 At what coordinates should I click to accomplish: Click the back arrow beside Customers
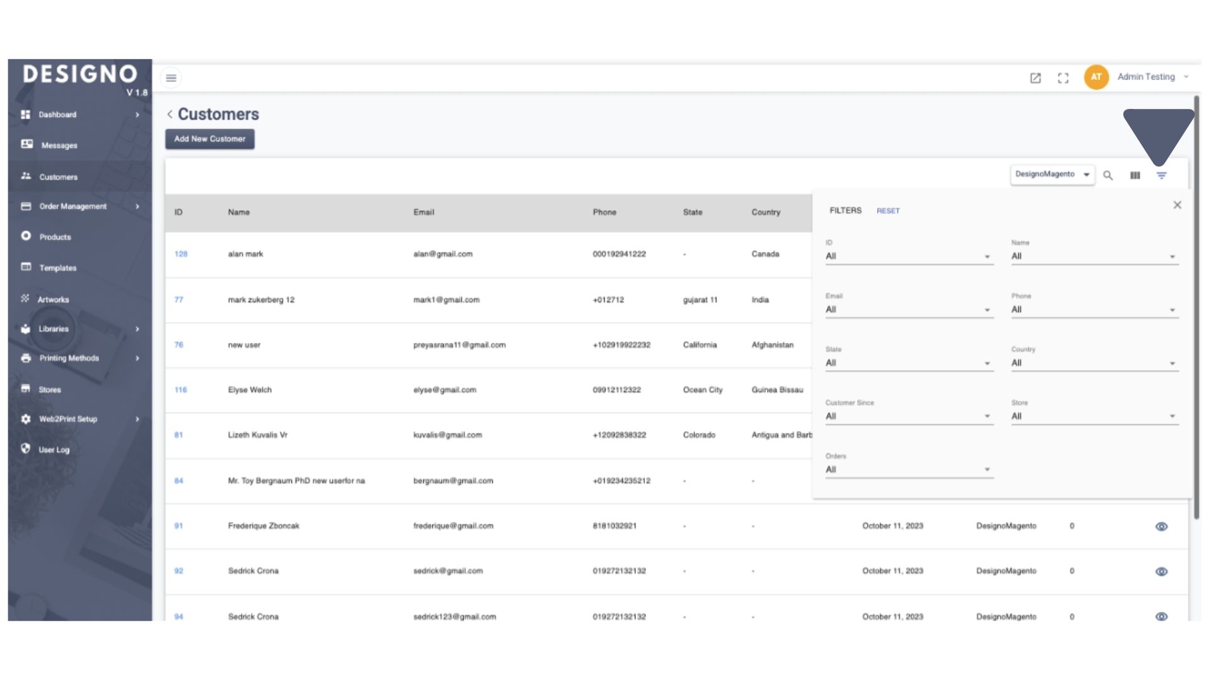[x=169, y=114]
